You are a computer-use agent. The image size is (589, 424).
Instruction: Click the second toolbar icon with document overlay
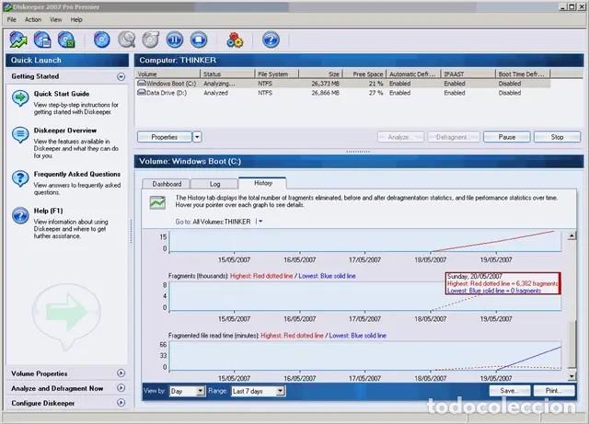[x=42, y=40]
